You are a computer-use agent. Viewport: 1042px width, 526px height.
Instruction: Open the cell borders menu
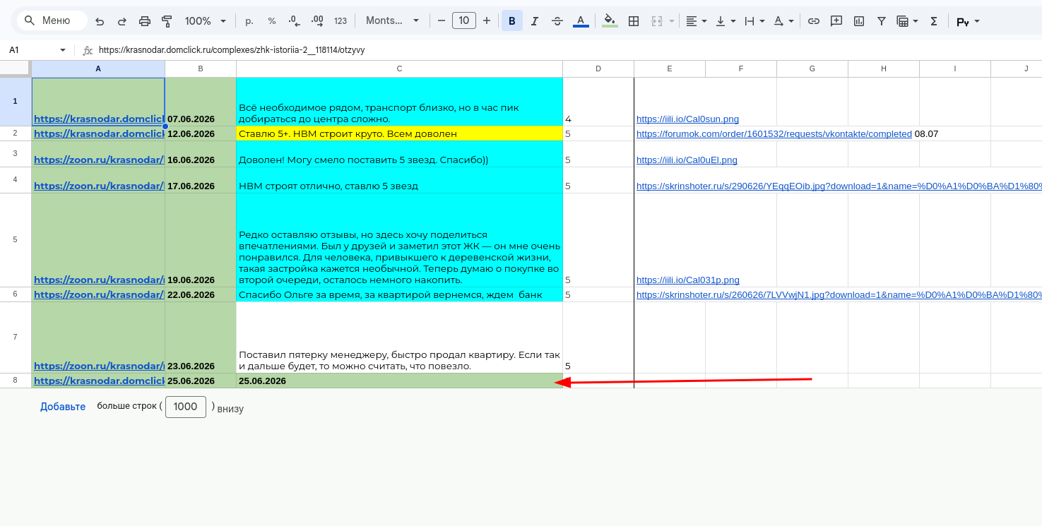coord(634,21)
